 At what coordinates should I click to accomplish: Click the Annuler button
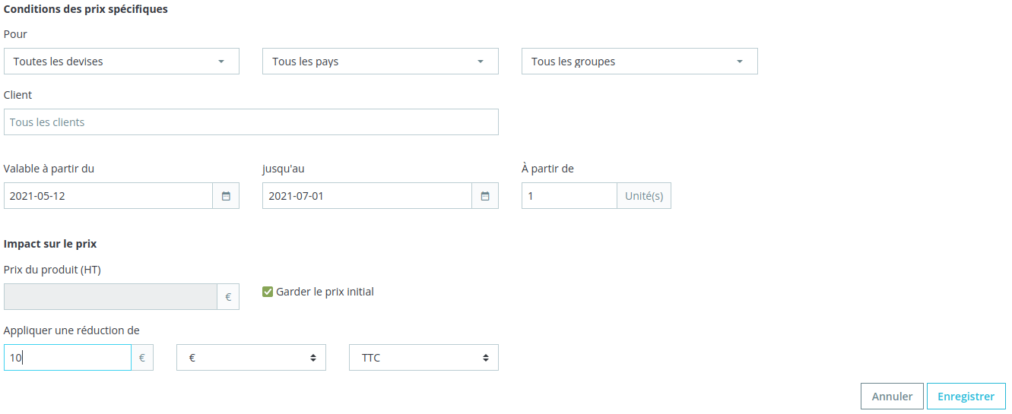click(892, 397)
